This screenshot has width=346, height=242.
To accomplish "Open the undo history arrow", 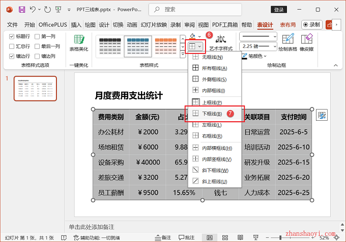I will pyautogui.click(x=39, y=9).
